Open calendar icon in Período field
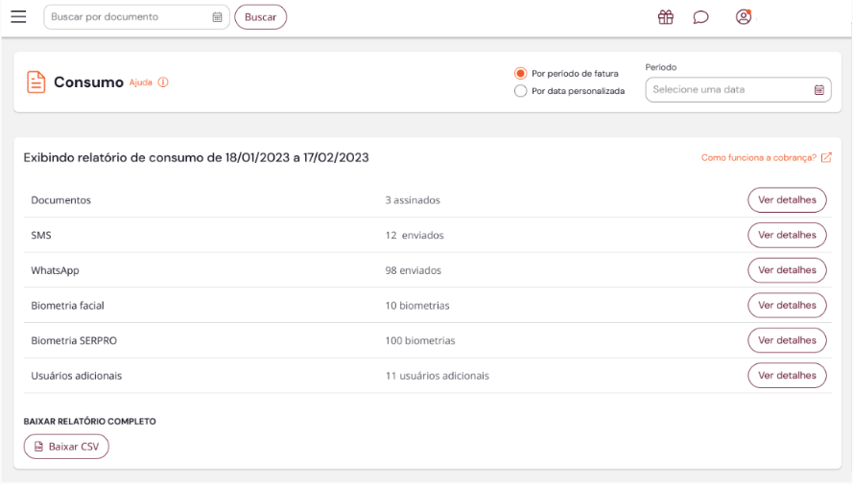This screenshot has width=853, height=484. [x=818, y=90]
